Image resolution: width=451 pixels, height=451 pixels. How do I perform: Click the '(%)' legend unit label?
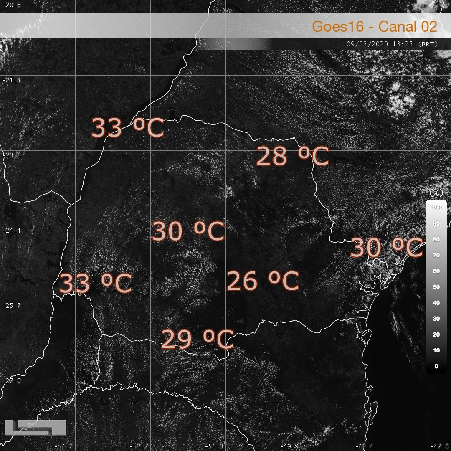click(x=436, y=193)
